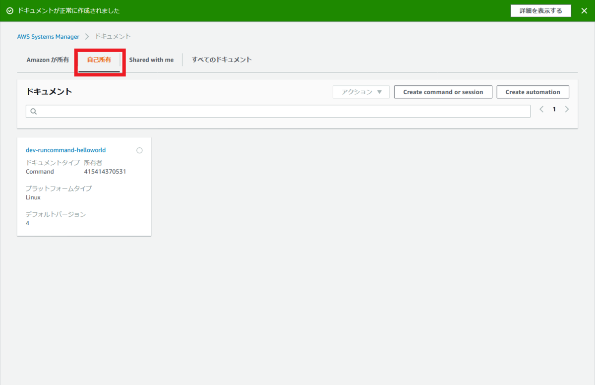Open the Shared with me tab

pyautogui.click(x=151, y=60)
